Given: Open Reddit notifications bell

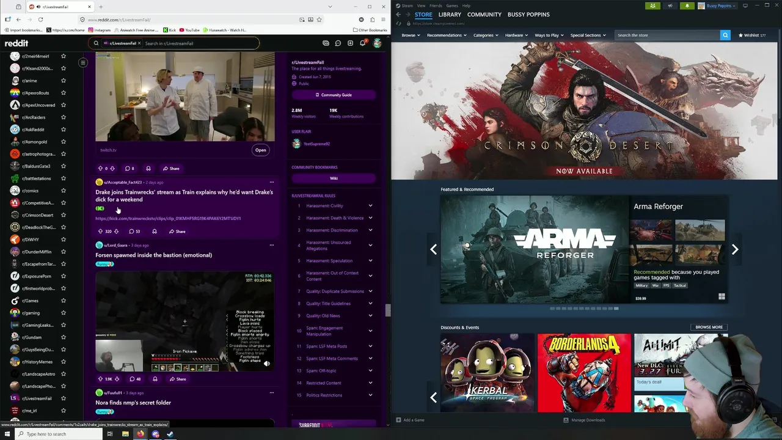Looking at the screenshot, I should tap(362, 43).
